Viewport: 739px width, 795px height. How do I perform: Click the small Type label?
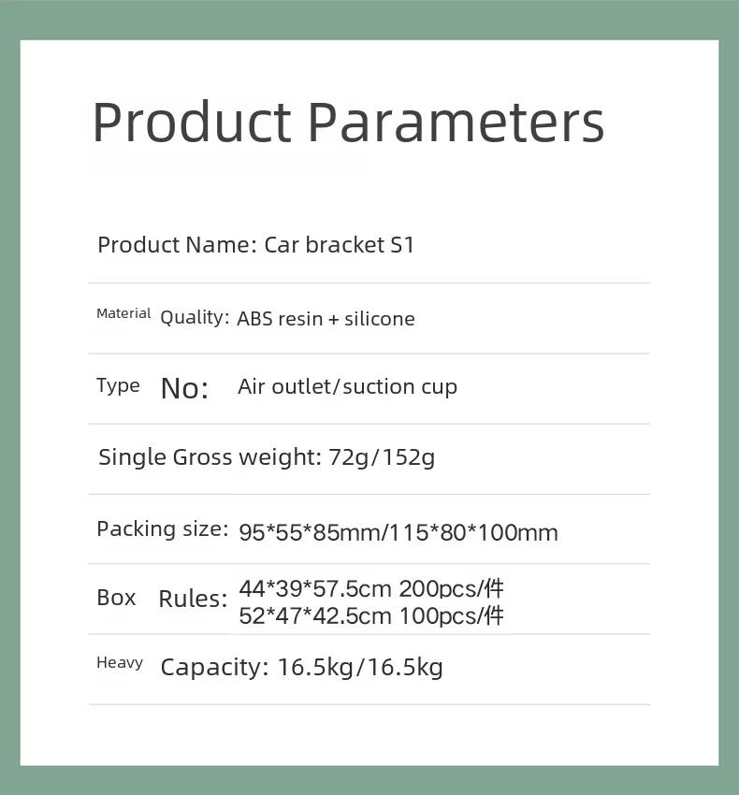pos(118,386)
